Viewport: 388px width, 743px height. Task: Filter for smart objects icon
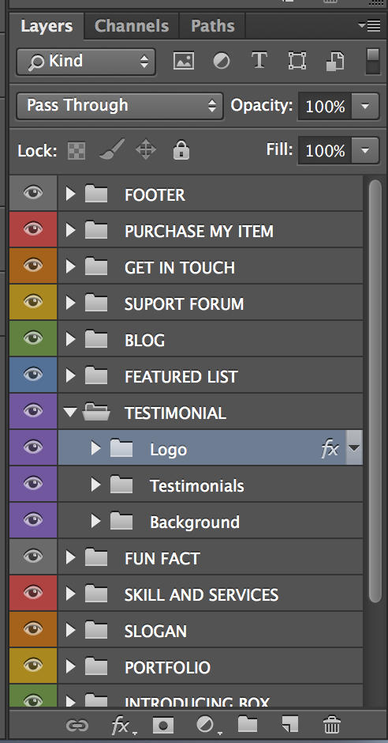[335, 61]
